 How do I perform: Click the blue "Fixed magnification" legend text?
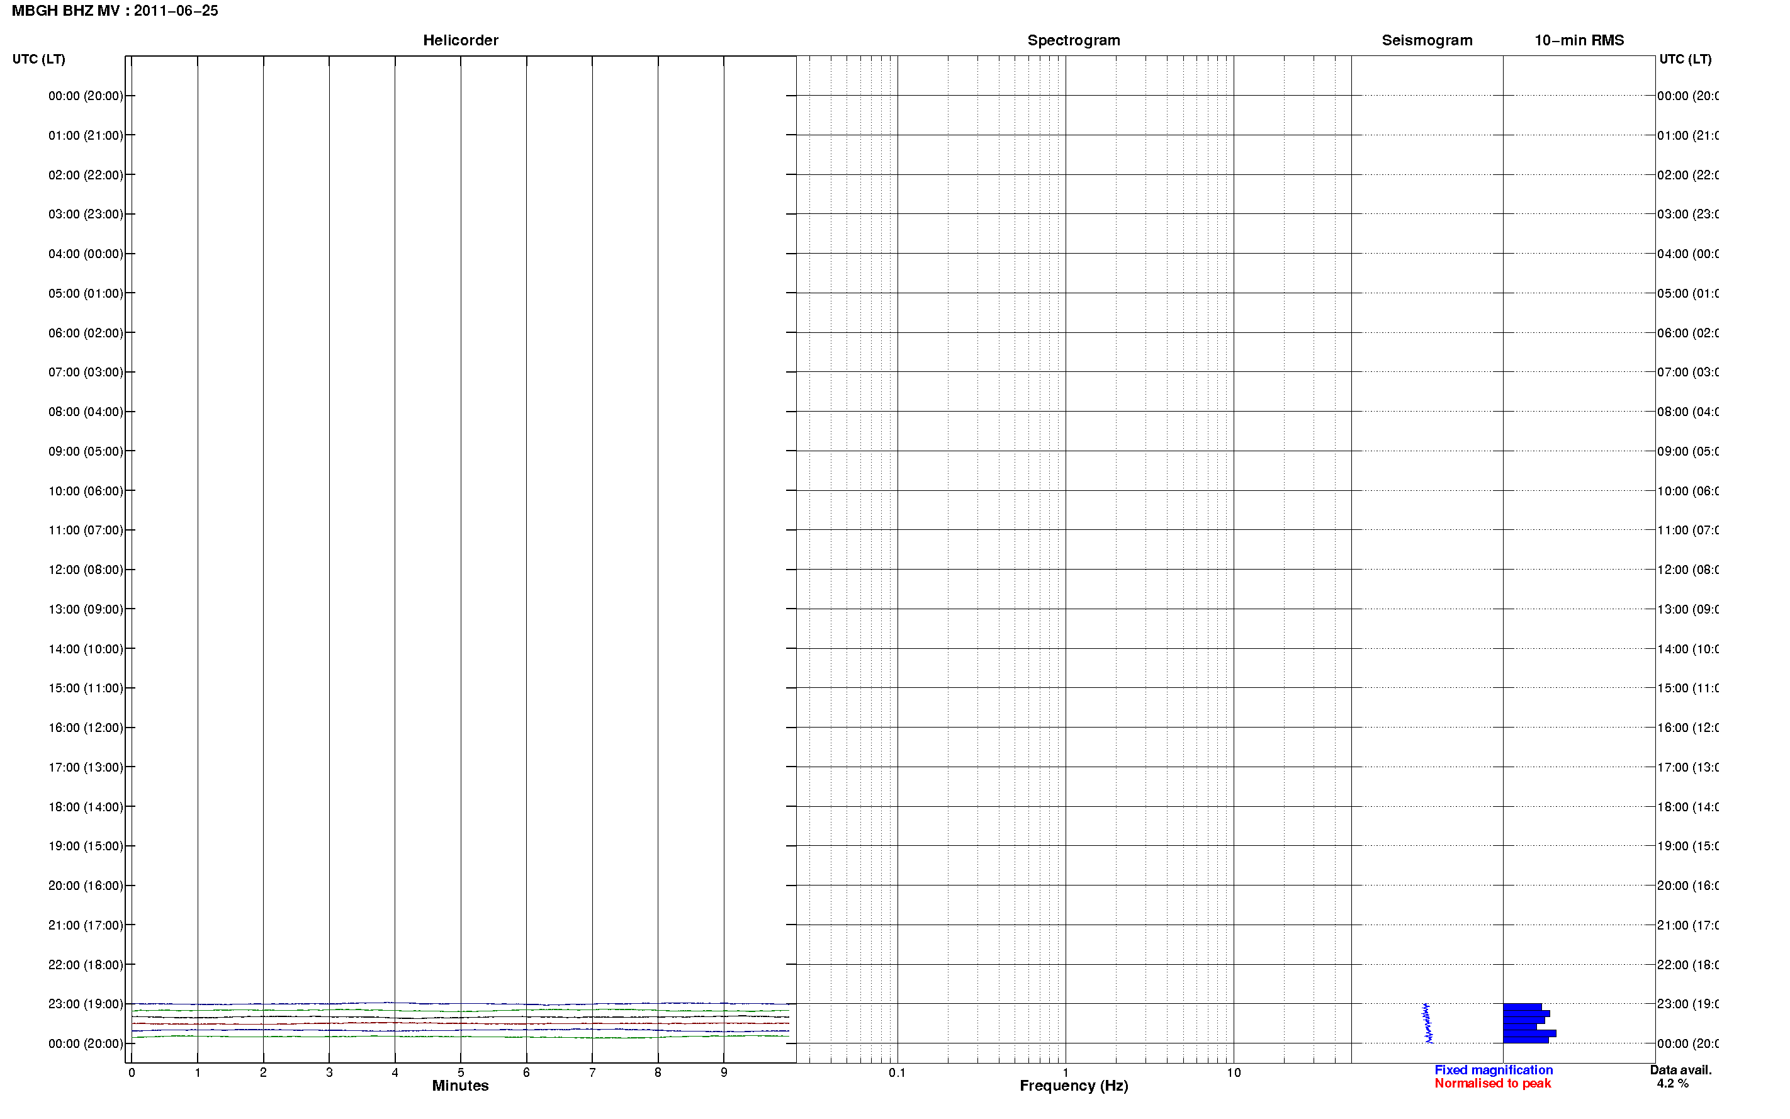(x=1494, y=1070)
